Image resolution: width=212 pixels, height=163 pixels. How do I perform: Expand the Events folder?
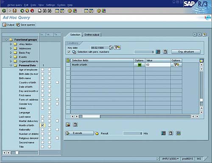click(11, 57)
